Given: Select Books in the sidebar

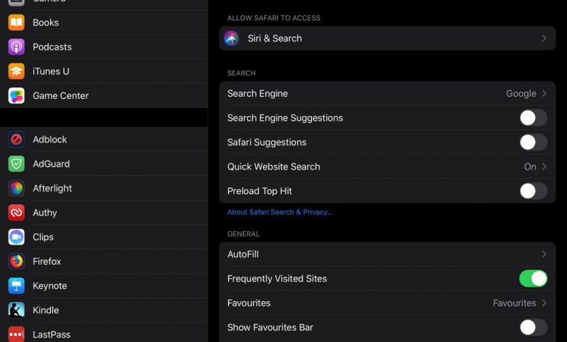Looking at the screenshot, I should click(46, 23).
